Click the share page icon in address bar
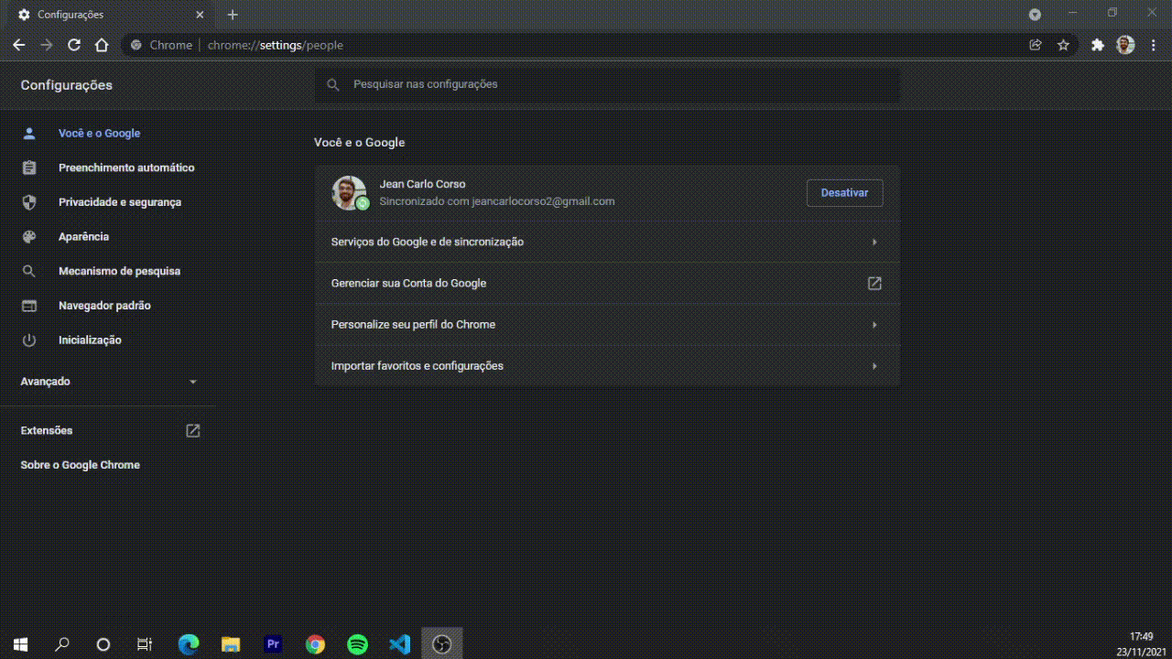The width and height of the screenshot is (1172, 659). tap(1036, 45)
